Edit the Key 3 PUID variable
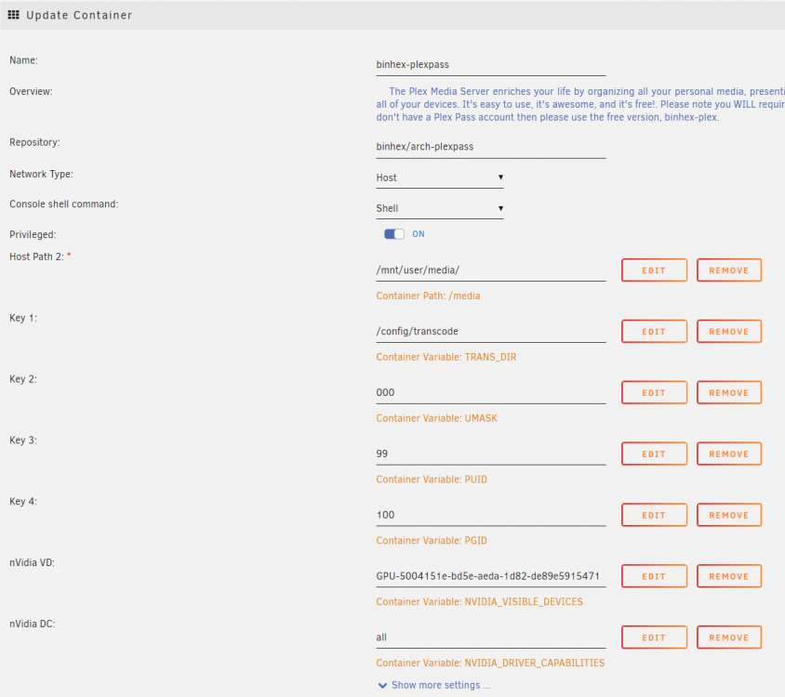This screenshot has width=785, height=697. pyautogui.click(x=654, y=454)
